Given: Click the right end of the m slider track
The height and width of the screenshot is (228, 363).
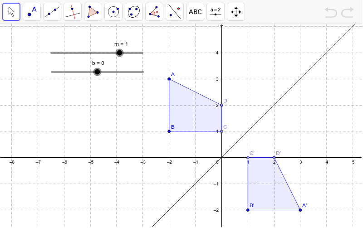Looking at the screenshot, I should [x=142, y=53].
